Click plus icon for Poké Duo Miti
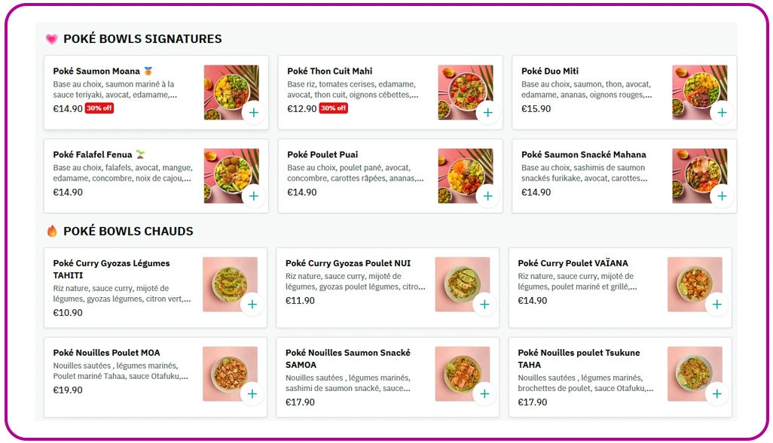 pyautogui.click(x=722, y=113)
